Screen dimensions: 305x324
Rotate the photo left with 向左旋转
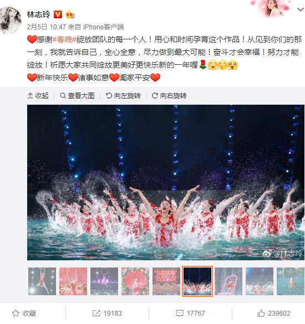(x=123, y=96)
